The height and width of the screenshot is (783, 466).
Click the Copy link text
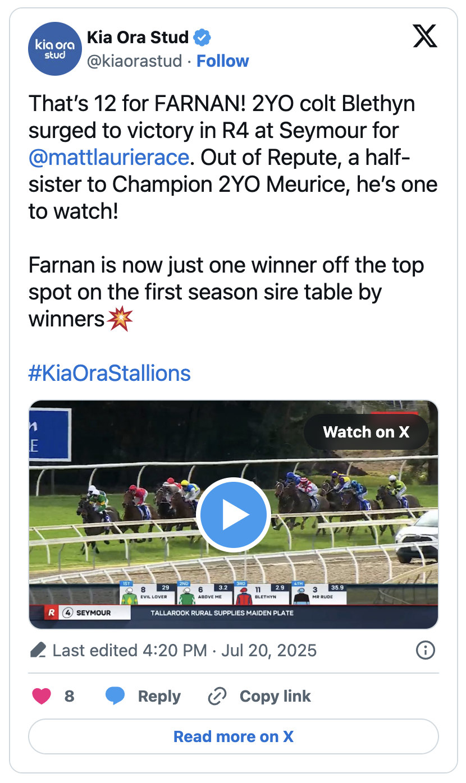coord(275,696)
